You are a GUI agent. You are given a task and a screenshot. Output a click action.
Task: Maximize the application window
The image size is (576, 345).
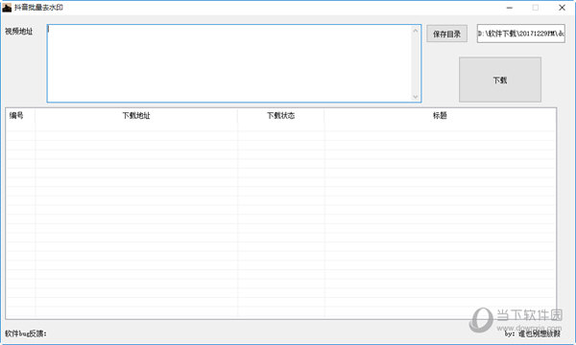pos(536,8)
